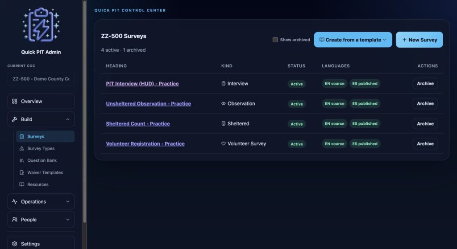Click the Settings gear icon
Viewport: 457px width, 249px height.
pyautogui.click(x=15, y=244)
